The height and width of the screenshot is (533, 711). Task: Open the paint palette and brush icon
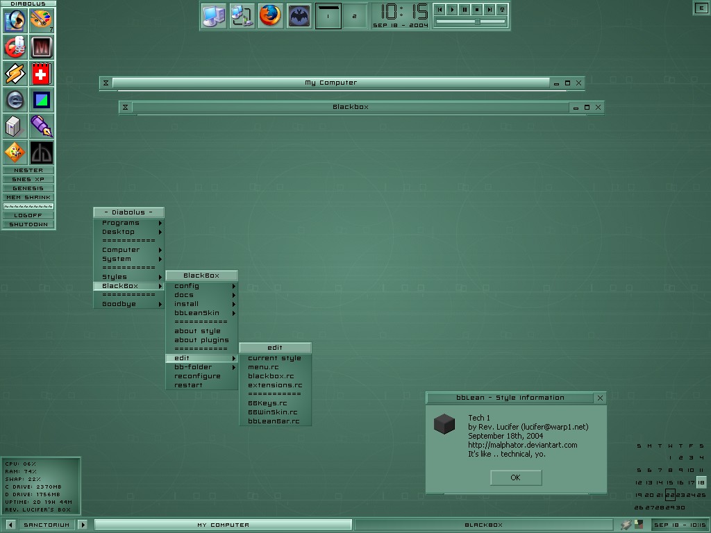[x=41, y=20]
